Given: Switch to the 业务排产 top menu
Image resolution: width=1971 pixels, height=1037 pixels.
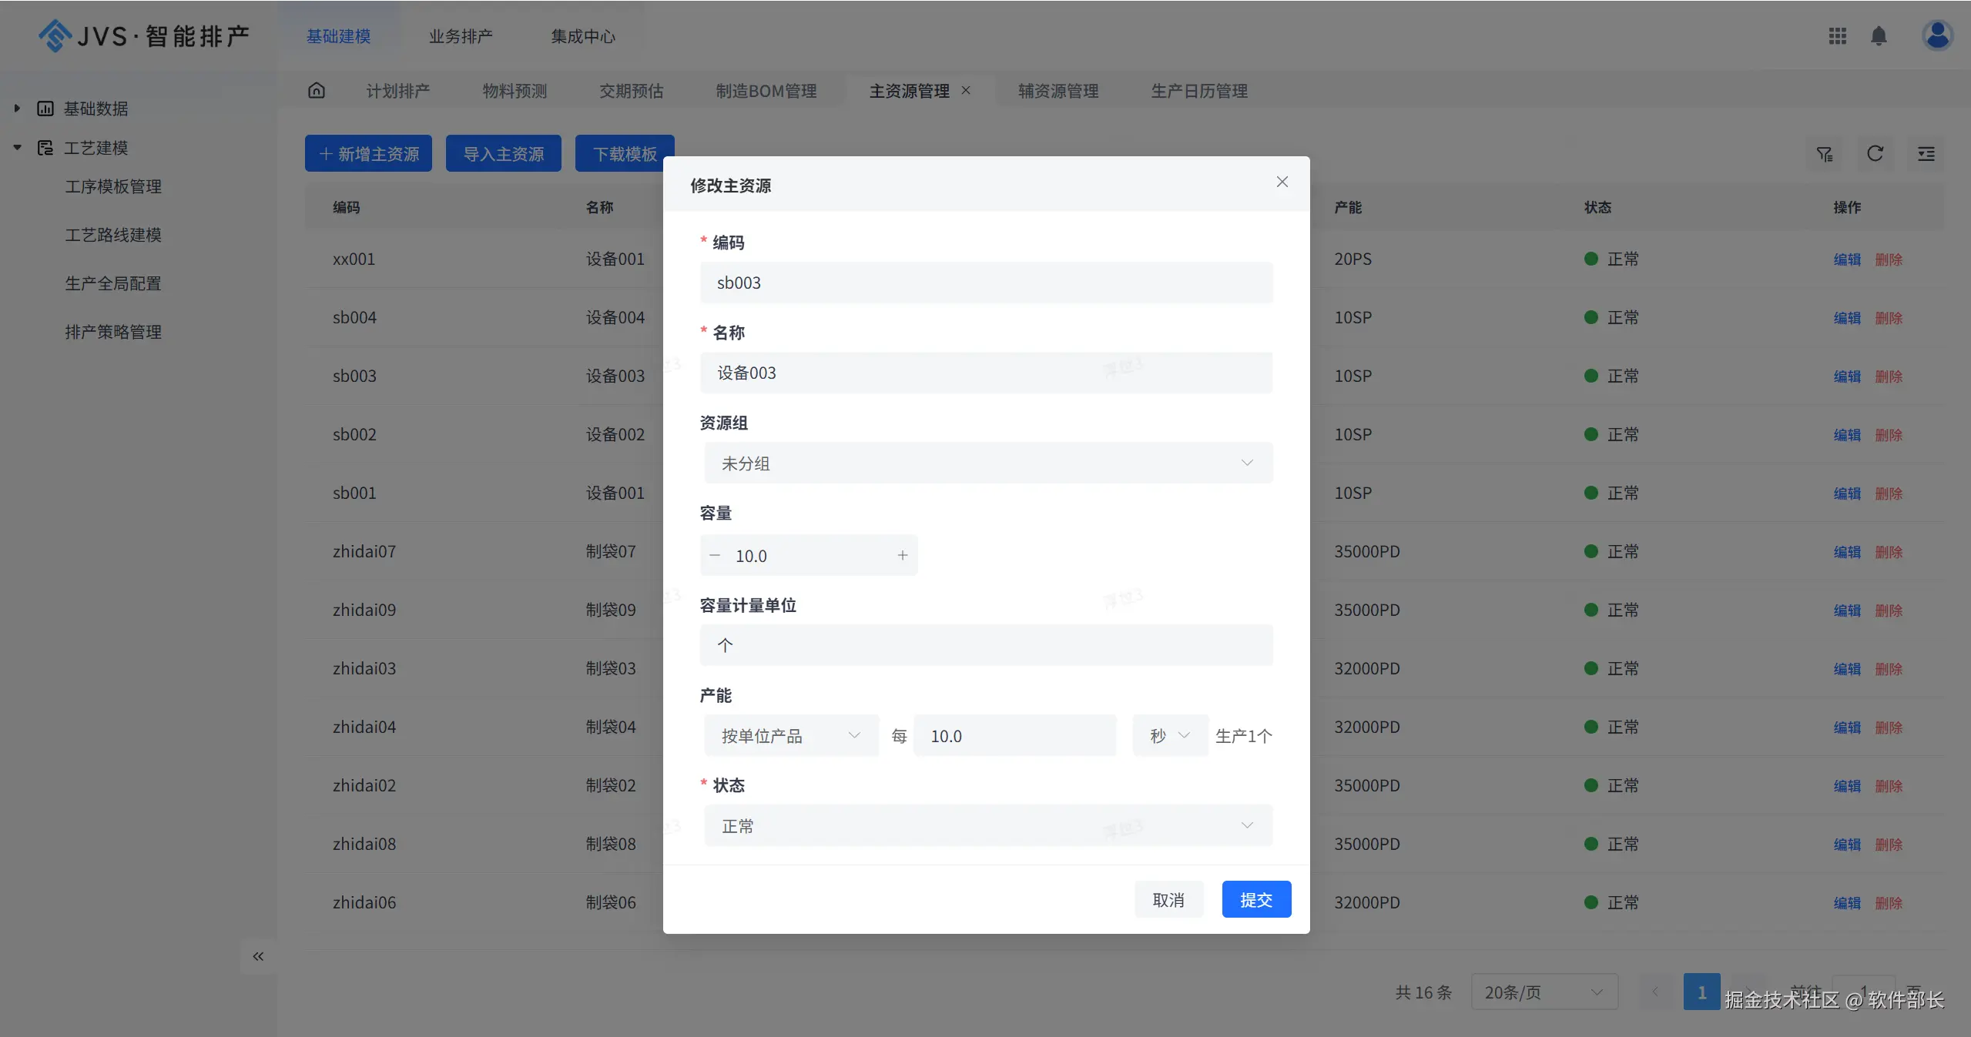Looking at the screenshot, I should tap(461, 36).
